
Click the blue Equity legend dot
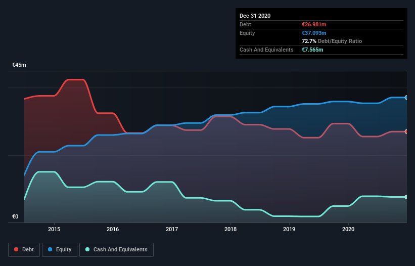point(50,250)
